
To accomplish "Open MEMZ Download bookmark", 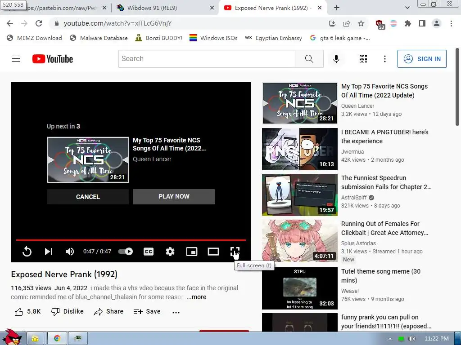I will coord(34,38).
